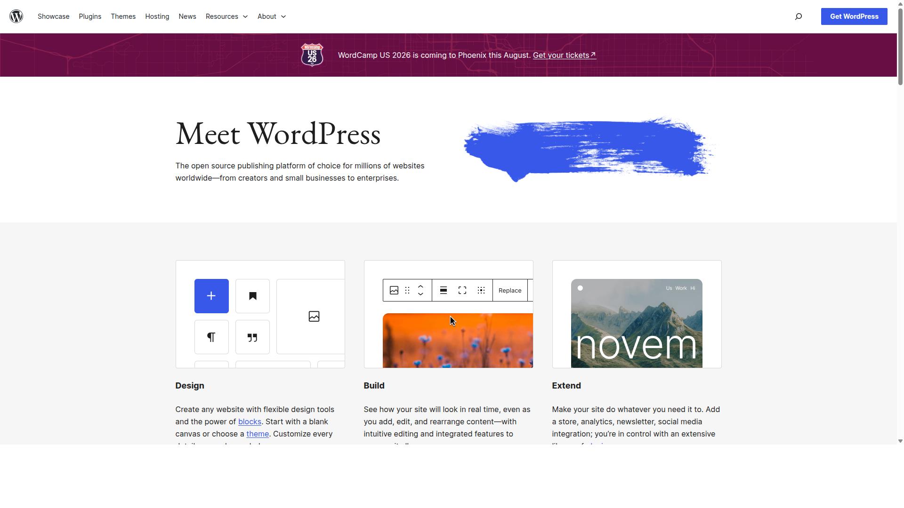Click the WordPress logo in header
The width and height of the screenshot is (904, 508).
[x=16, y=16]
